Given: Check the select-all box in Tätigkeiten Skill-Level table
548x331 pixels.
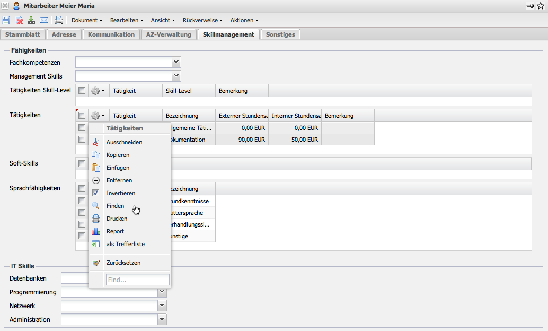Looking at the screenshot, I should point(82,91).
